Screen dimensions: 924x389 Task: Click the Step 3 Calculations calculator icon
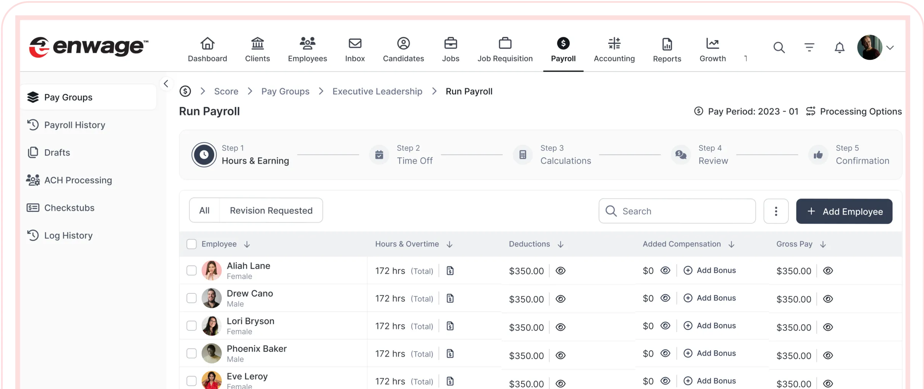click(x=523, y=155)
